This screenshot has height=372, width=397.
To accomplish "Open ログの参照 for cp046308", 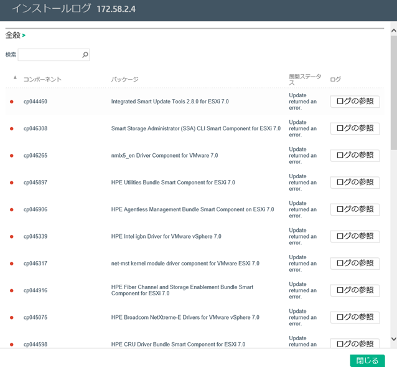I will click(x=355, y=128).
